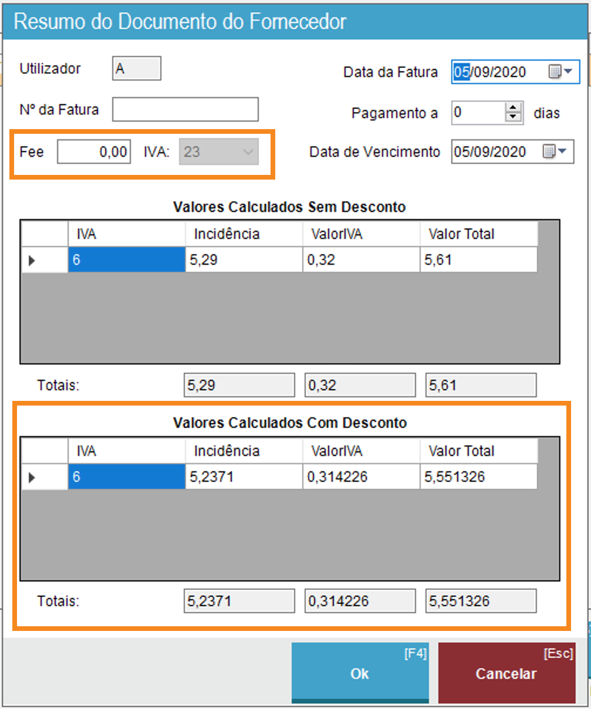The width and height of the screenshot is (591, 709).
Task: Increase Pagamento a days with up arrow
Action: click(514, 107)
